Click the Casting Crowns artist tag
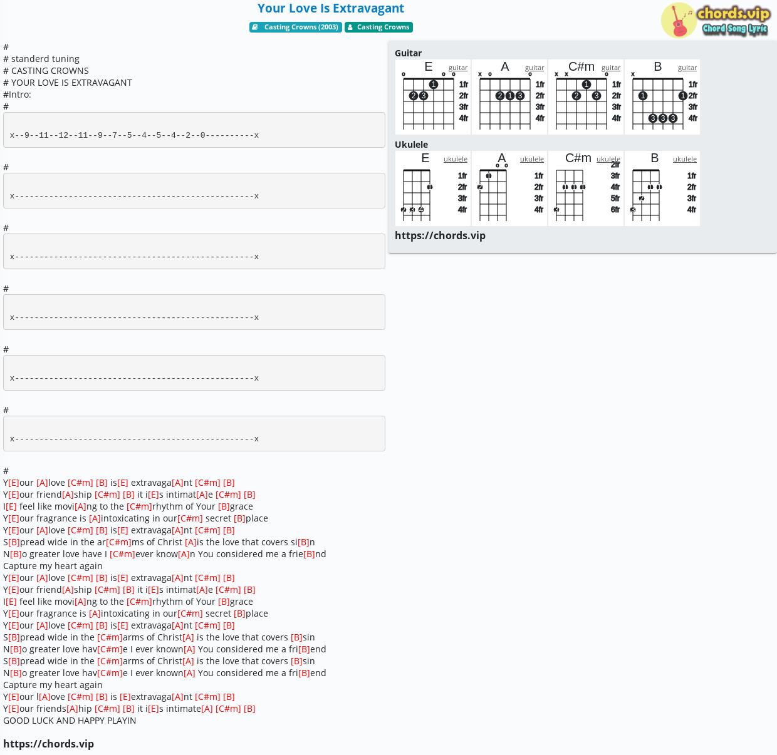Viewport: 777px width, 755px height. click(378, 27)
